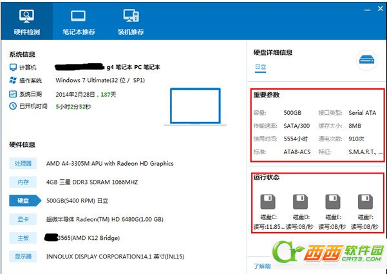Select the 显示器 hardware category
Screen dimensions: 387x274
pos(23,257)
